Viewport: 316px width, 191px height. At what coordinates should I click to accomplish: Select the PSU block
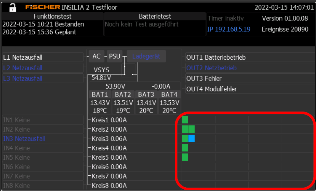[115, 56]
